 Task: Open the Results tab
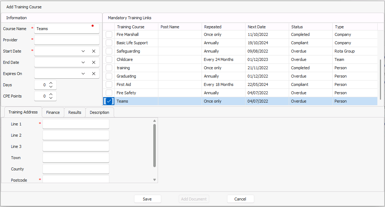75,112
